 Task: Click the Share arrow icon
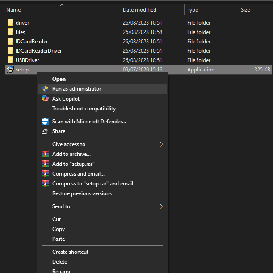point(45,131)
